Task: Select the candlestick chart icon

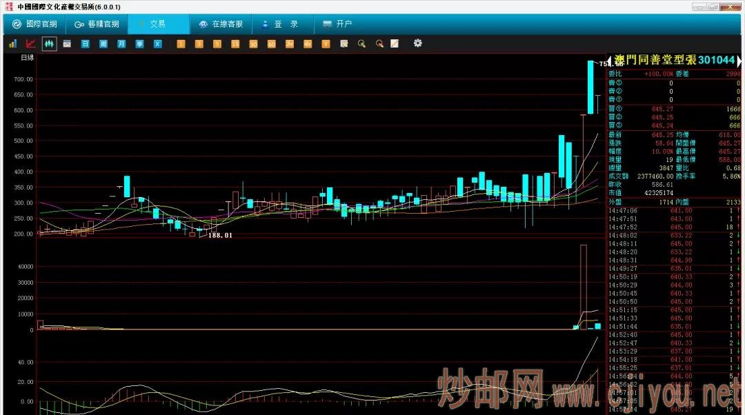Action: (x=49, y=43)
